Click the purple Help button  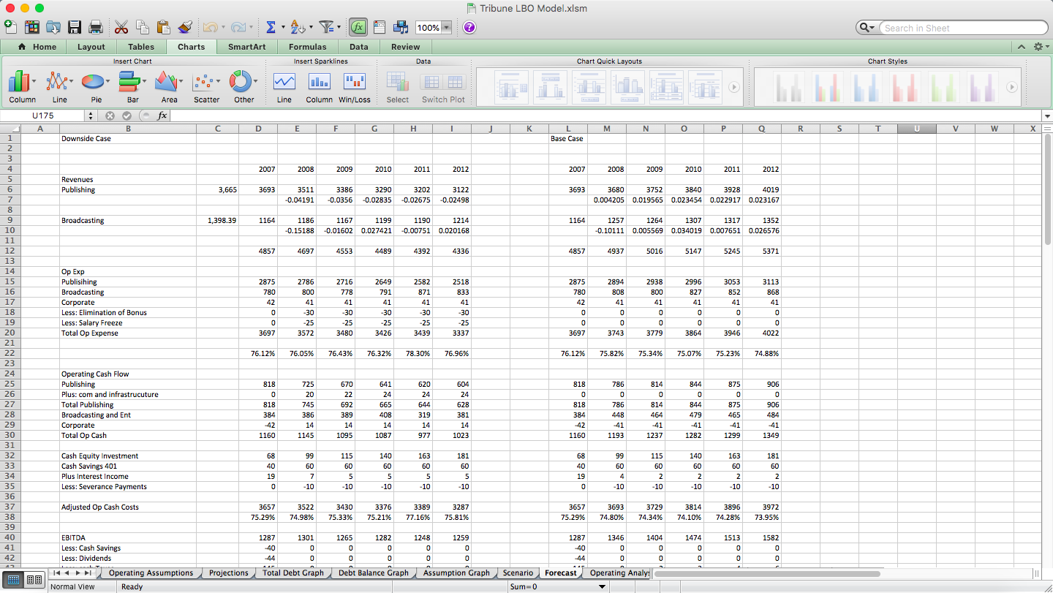coord(469,27)
